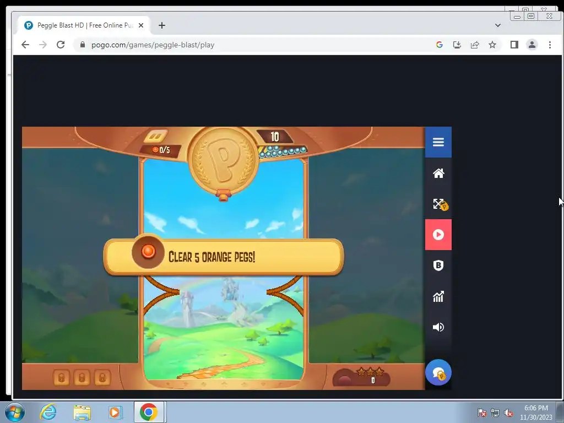564x423 pixels.
Task: Share this page icon
Action: (x=475, y=45)
